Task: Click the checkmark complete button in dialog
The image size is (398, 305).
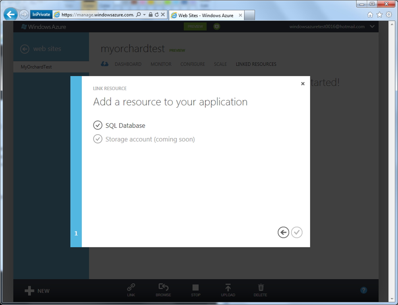Action: click(x=297, y=232)
